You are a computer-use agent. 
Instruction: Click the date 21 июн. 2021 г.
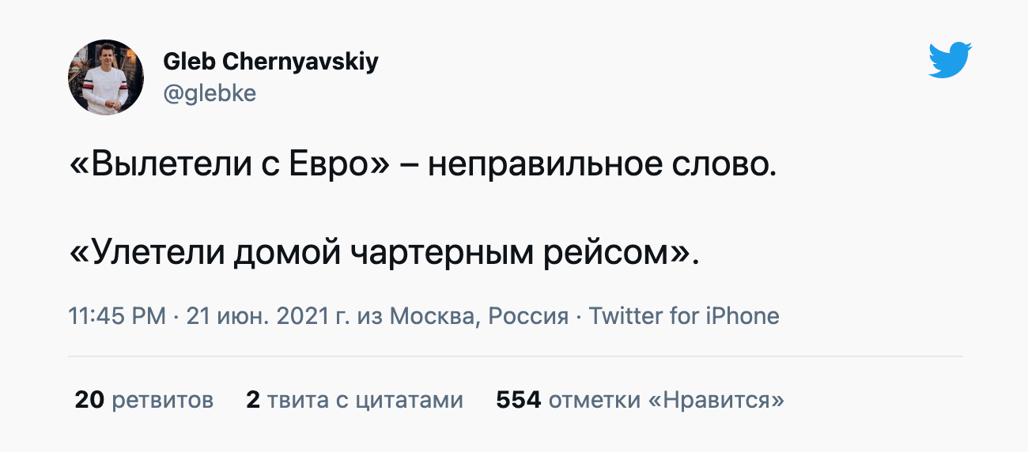coord(268,317)
